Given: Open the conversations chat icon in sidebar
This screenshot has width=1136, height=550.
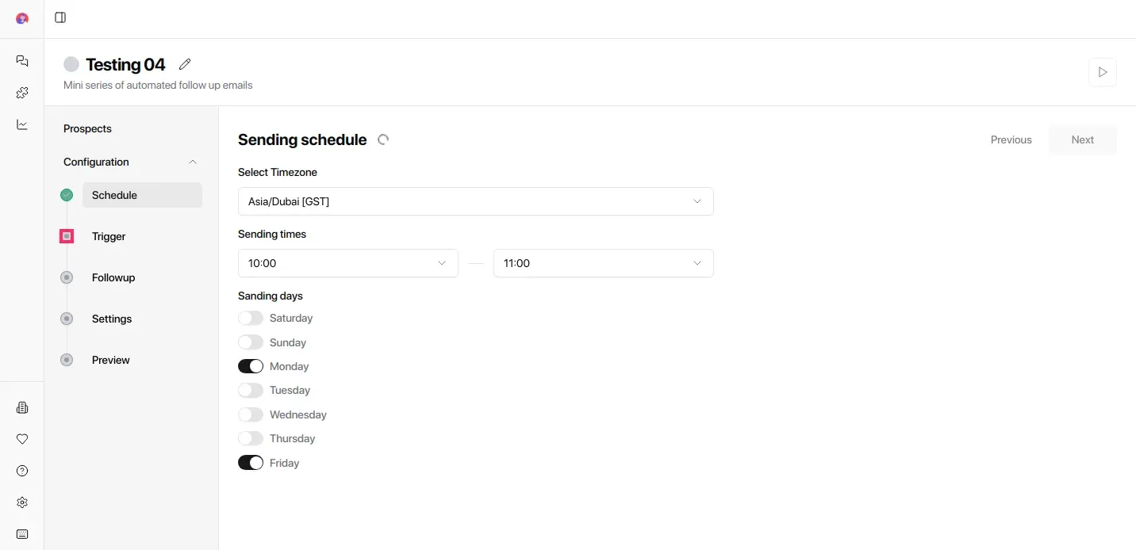Looking at the screenshot, I should (22, 61).
